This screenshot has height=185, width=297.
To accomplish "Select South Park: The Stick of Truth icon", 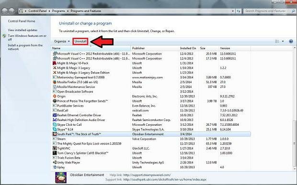I will click(55, 134).
